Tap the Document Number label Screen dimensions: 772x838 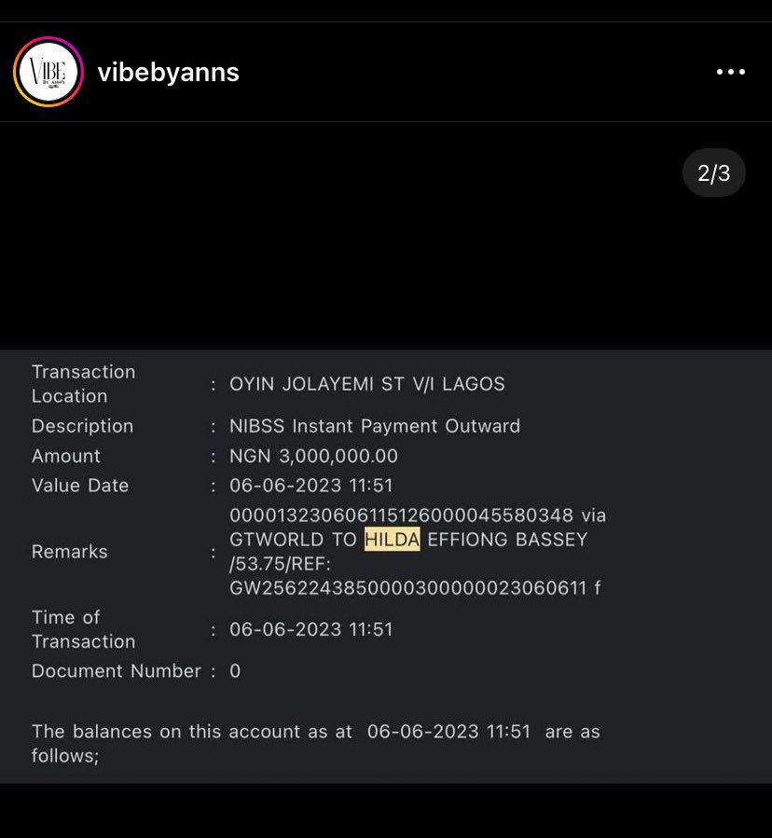point(116,671)
